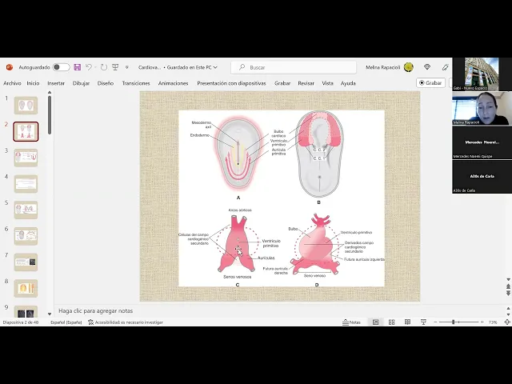Click the zoom in plus button
This screenshot has height=384, width=512.
click(482, 322)
